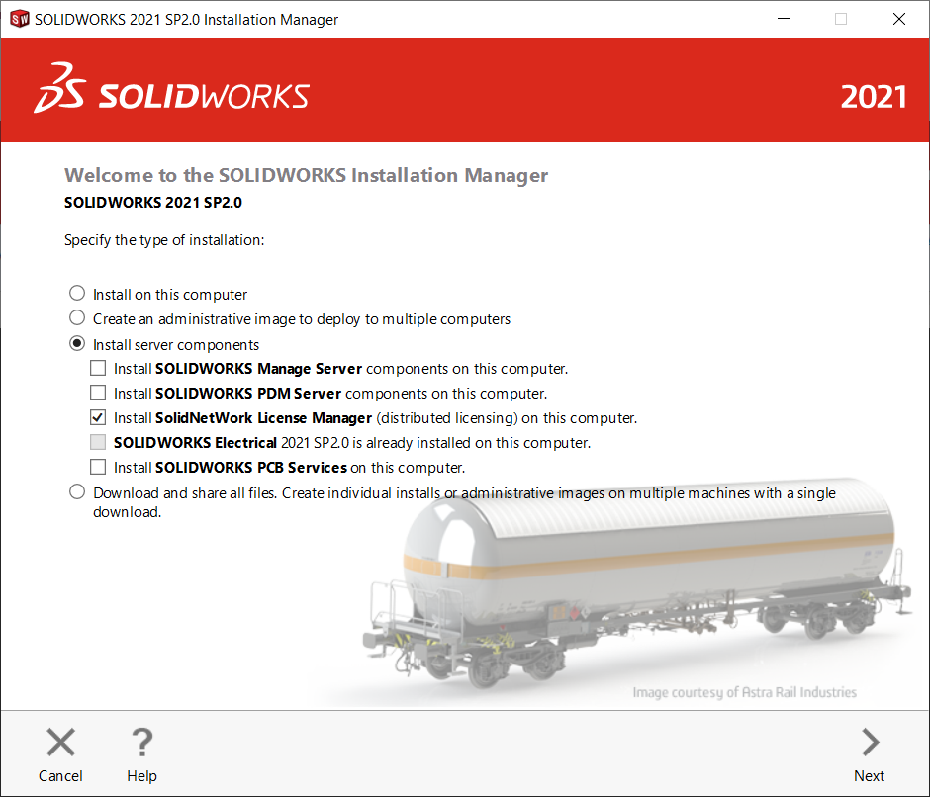
Task: Click the SW icon in the title bar
Action: tap(17, 18)
